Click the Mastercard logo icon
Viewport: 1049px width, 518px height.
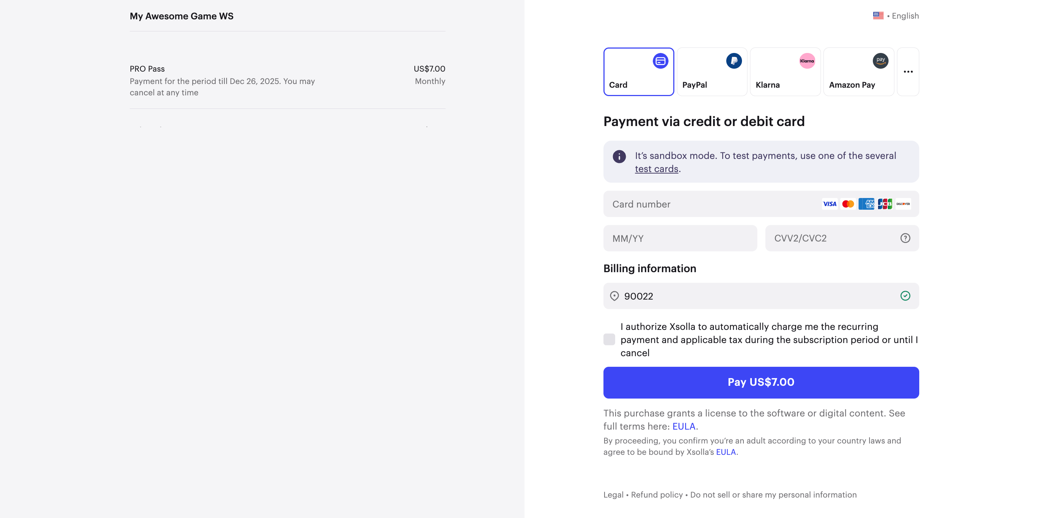(848, 204)
